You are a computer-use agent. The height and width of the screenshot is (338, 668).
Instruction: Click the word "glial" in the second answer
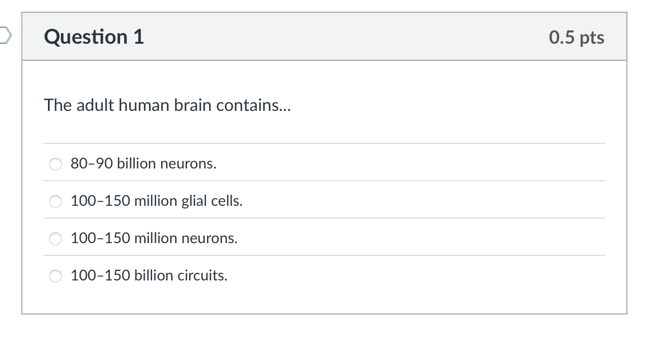pos(193,201)
